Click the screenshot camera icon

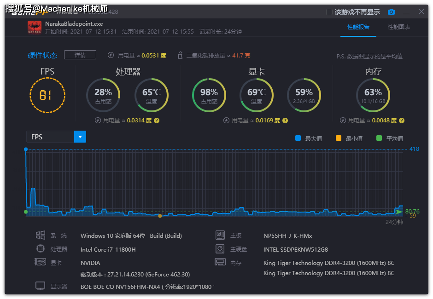391,12
